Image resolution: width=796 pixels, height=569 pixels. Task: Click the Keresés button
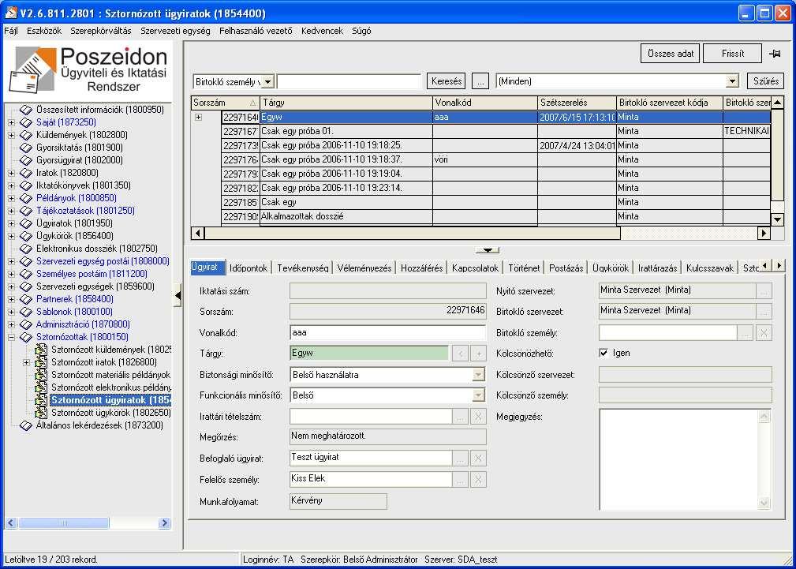447,81
